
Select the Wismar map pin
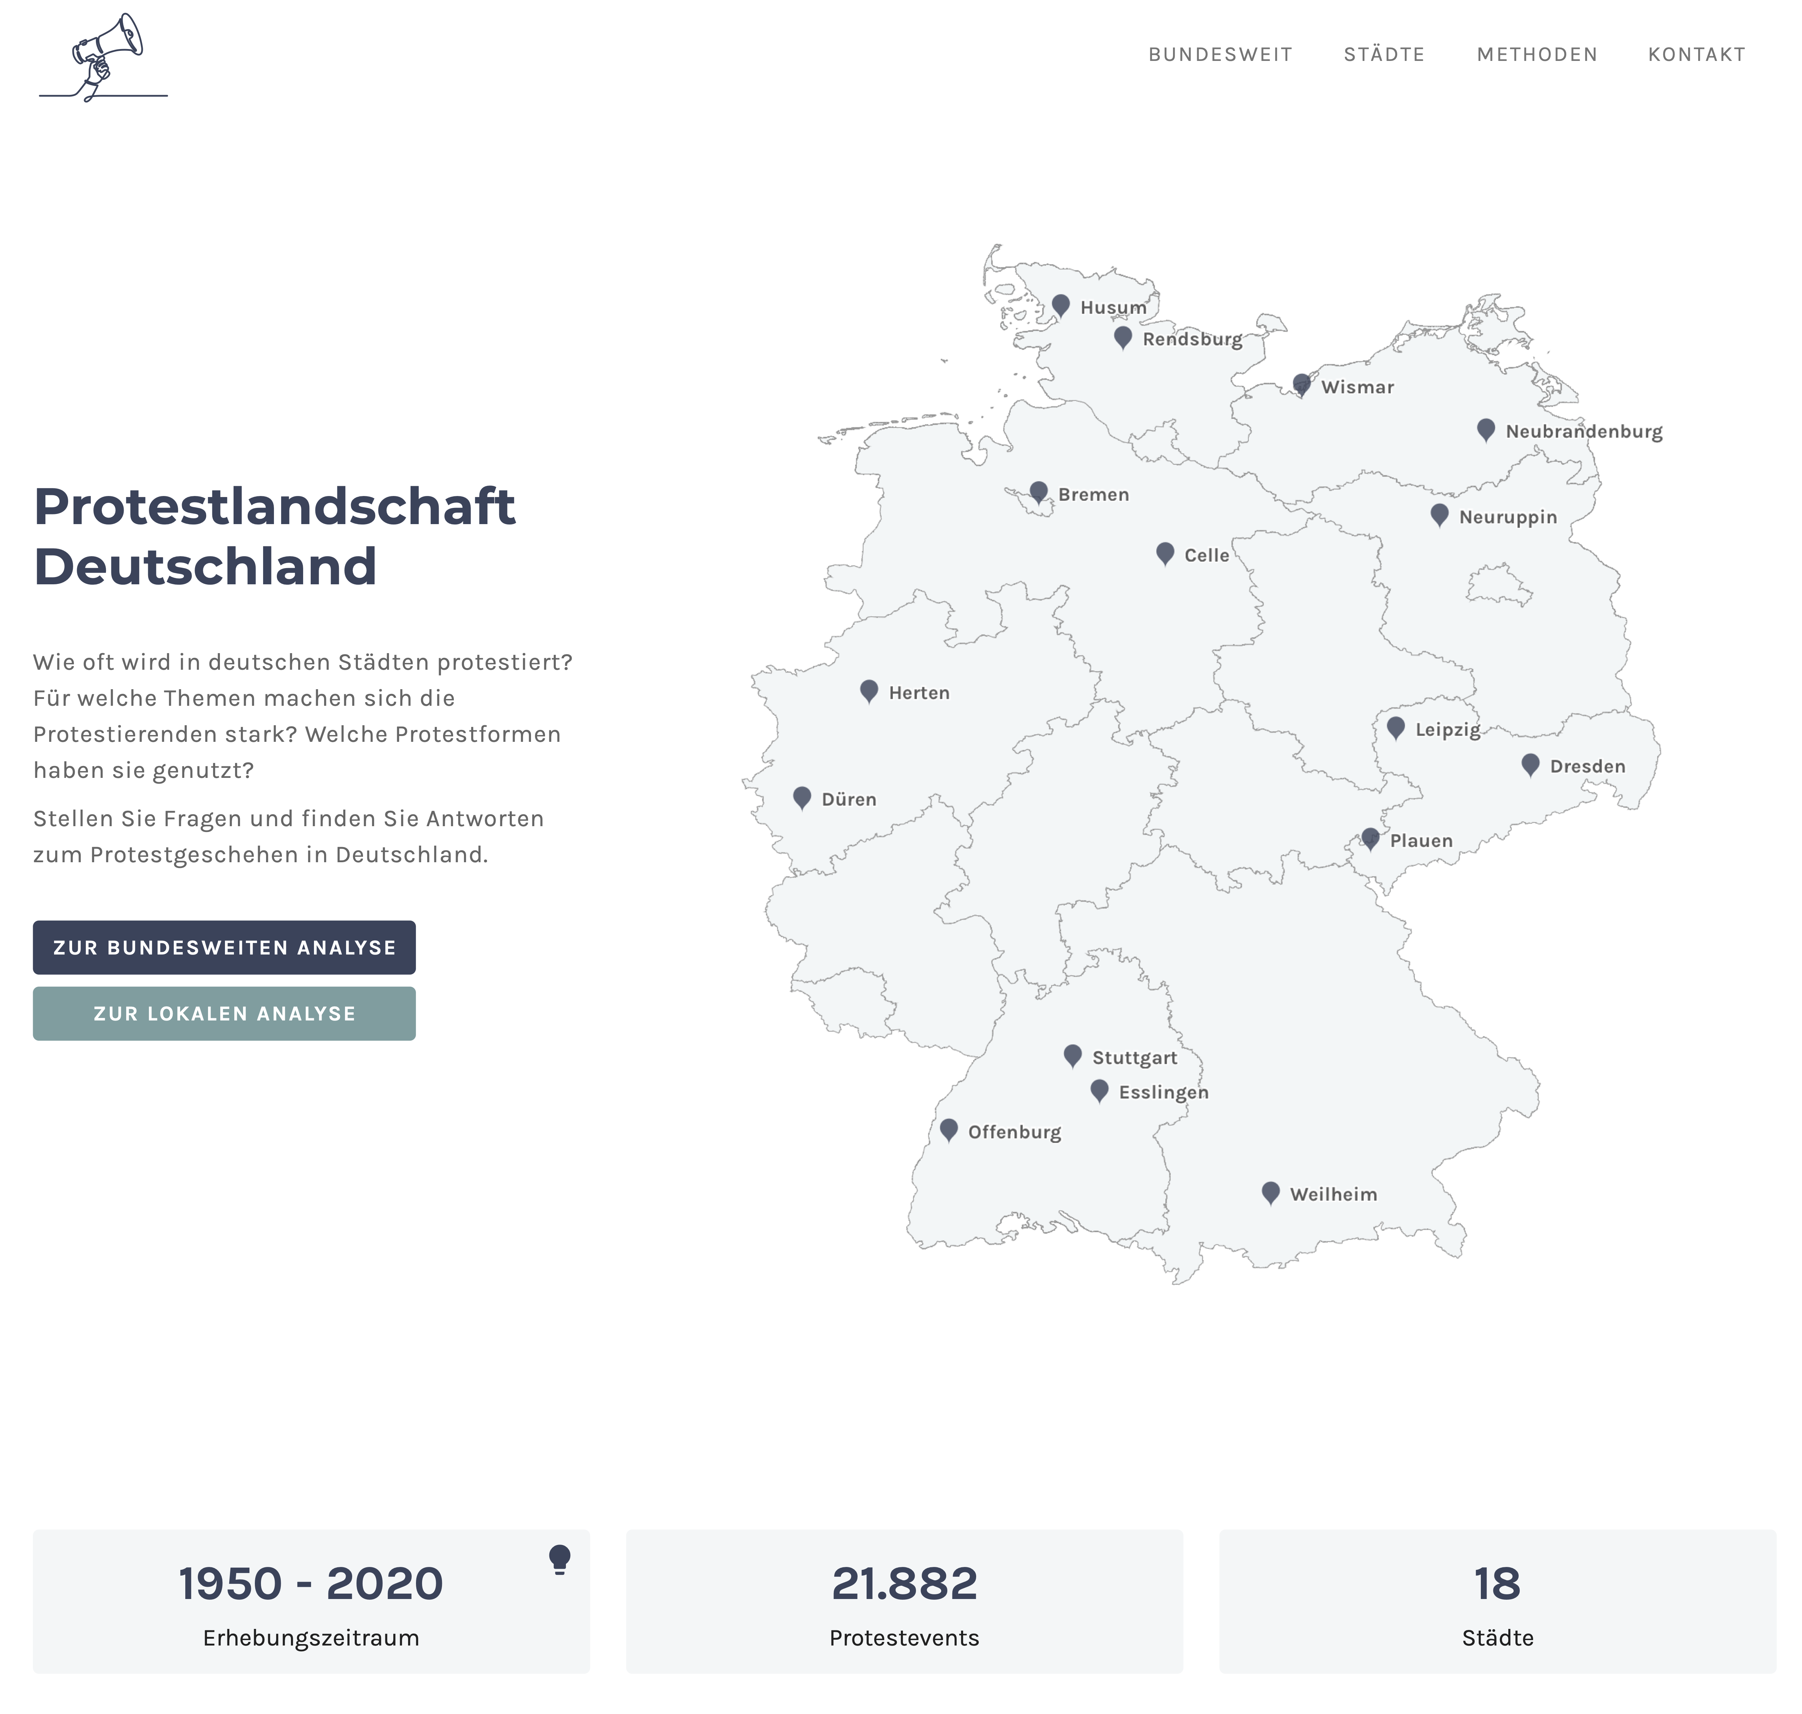1301,384
